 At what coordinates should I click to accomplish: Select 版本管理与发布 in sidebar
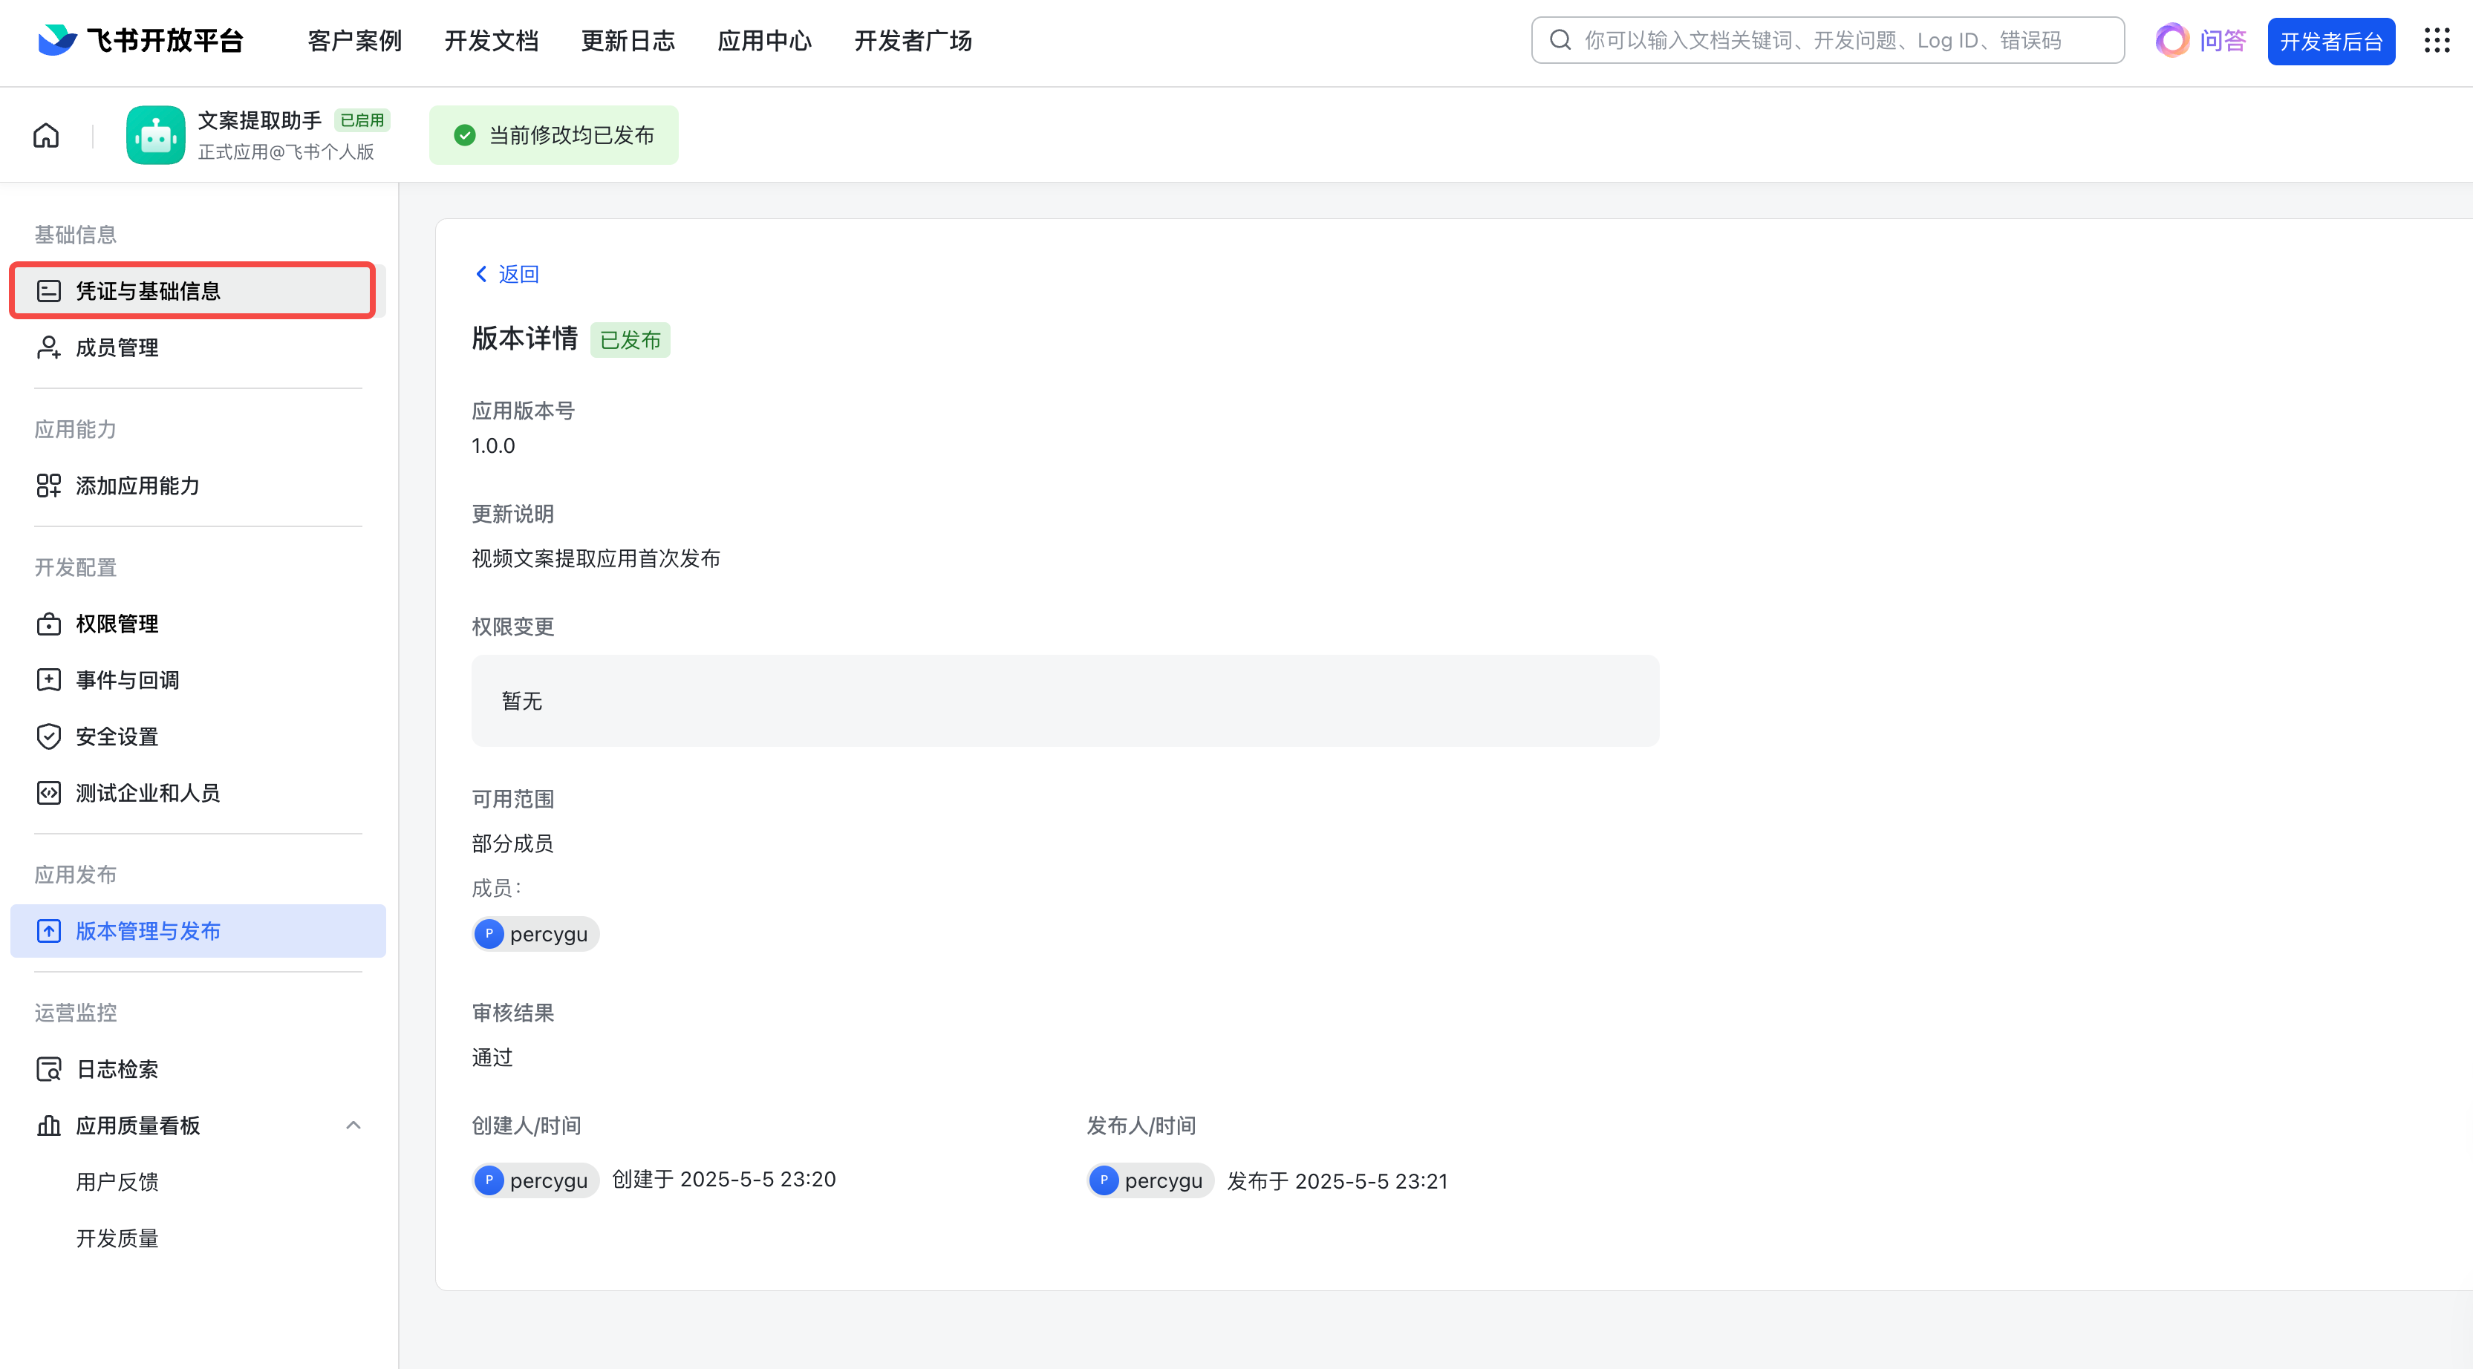[198, 931]
